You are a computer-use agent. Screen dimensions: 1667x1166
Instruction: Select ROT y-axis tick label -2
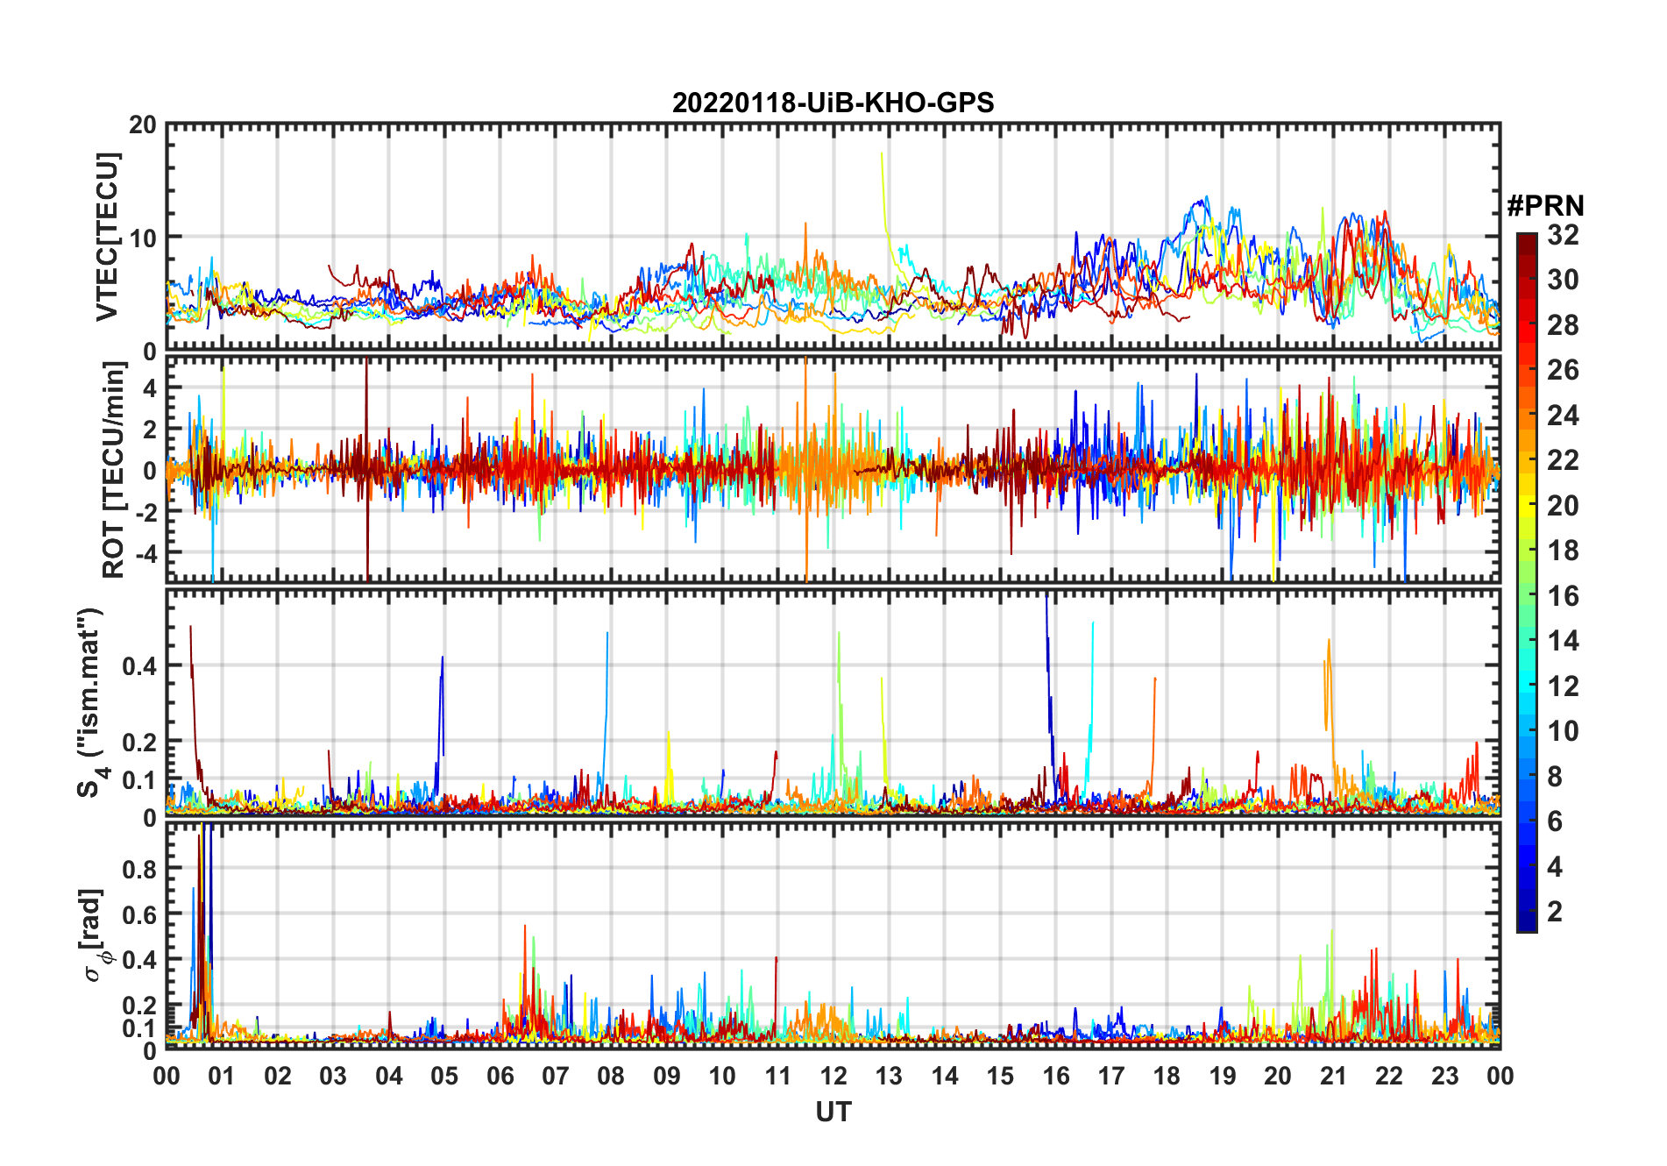(x=146, y=512)
